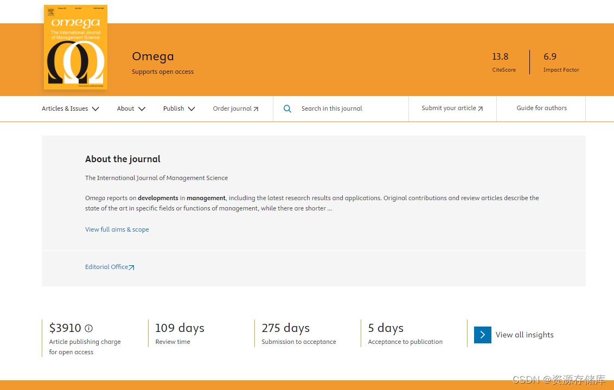Click the $3910 publishing charge figure
Viewport: 614px width, 390px height.
(x=65, y=328)
